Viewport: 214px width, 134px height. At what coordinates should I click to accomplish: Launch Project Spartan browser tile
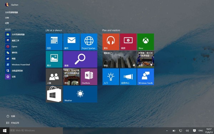89,42
